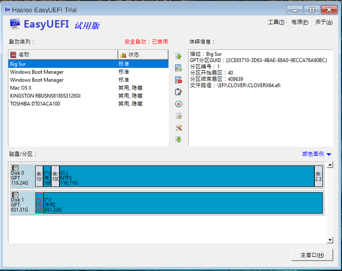Image resolution: width=342 pixels, height=271 pixels.
Task: Click the edit entry clipboard icon
Action: (x=179, y=92)
